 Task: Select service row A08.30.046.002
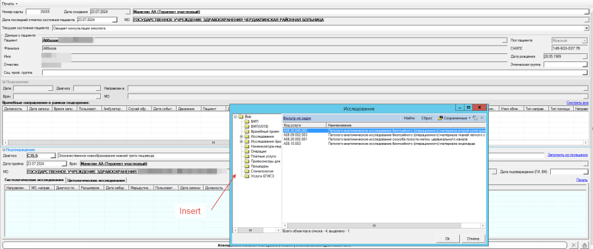(383, 130)
